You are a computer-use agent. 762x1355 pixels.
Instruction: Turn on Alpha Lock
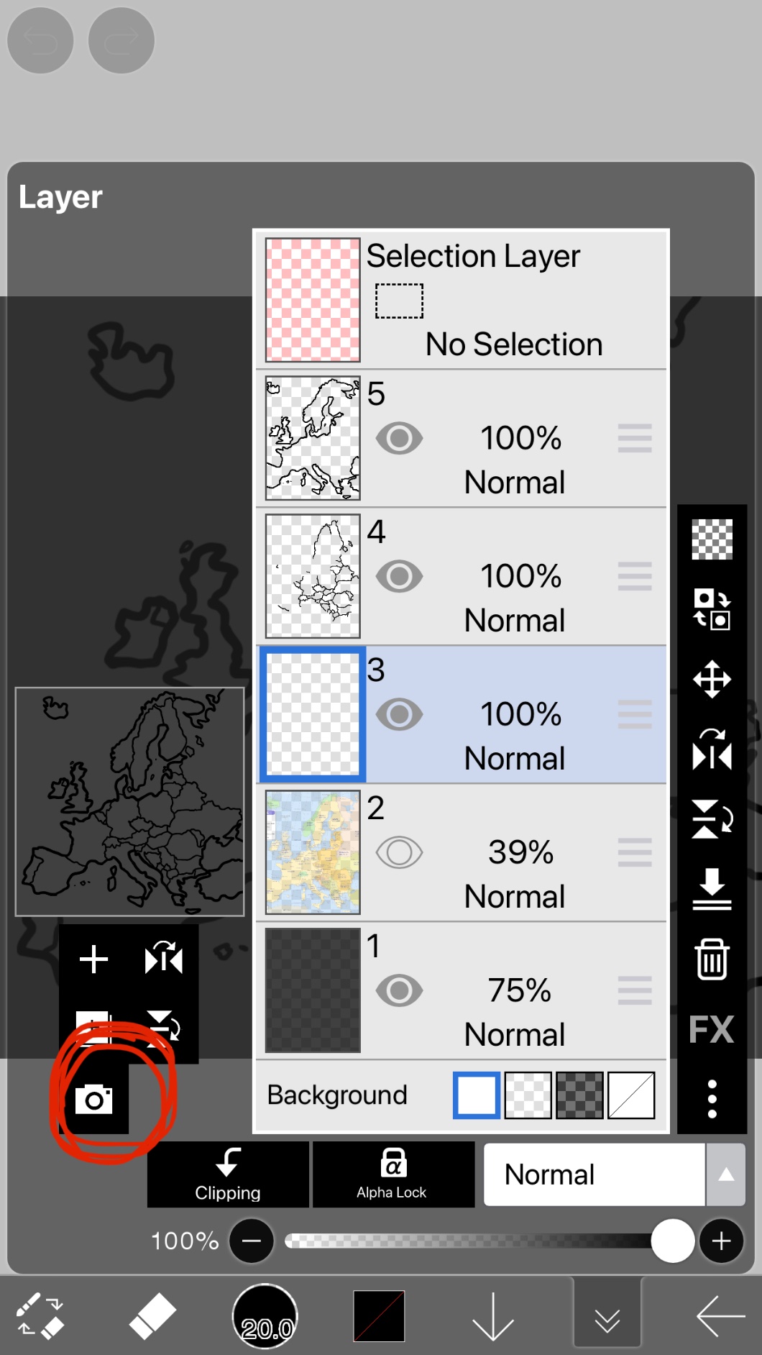coord(392,1174)
